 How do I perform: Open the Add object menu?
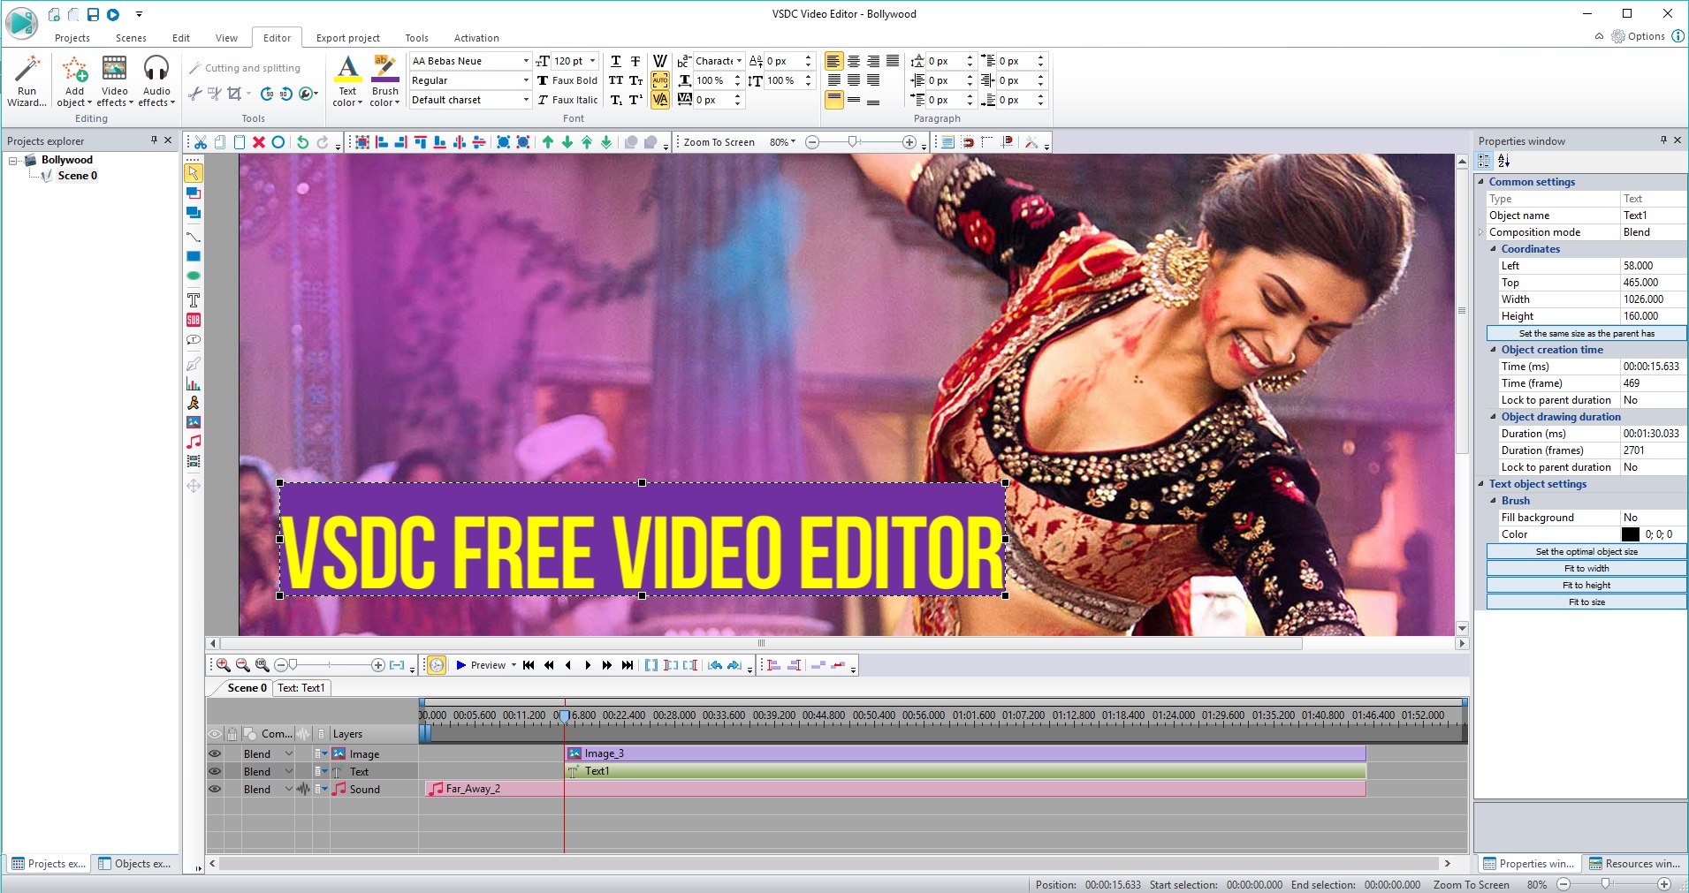click(74, 81)
